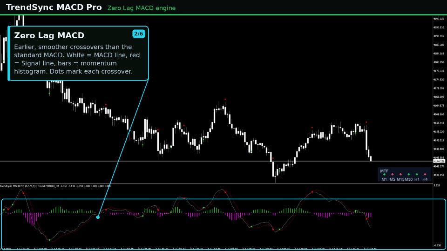This screenshot has height=251, width=447.
Task: Click the TrendSync MACD Pro header title
Action: 54,7
